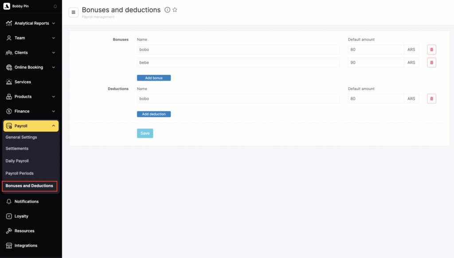
Task: Toggle the hamburger menu button
Action: [74, 12]
